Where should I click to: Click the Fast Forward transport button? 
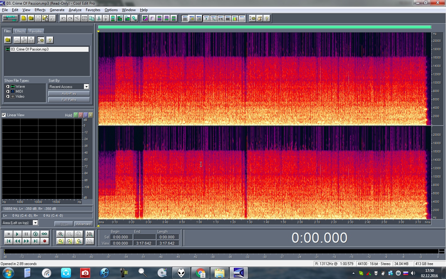[26, 241]
